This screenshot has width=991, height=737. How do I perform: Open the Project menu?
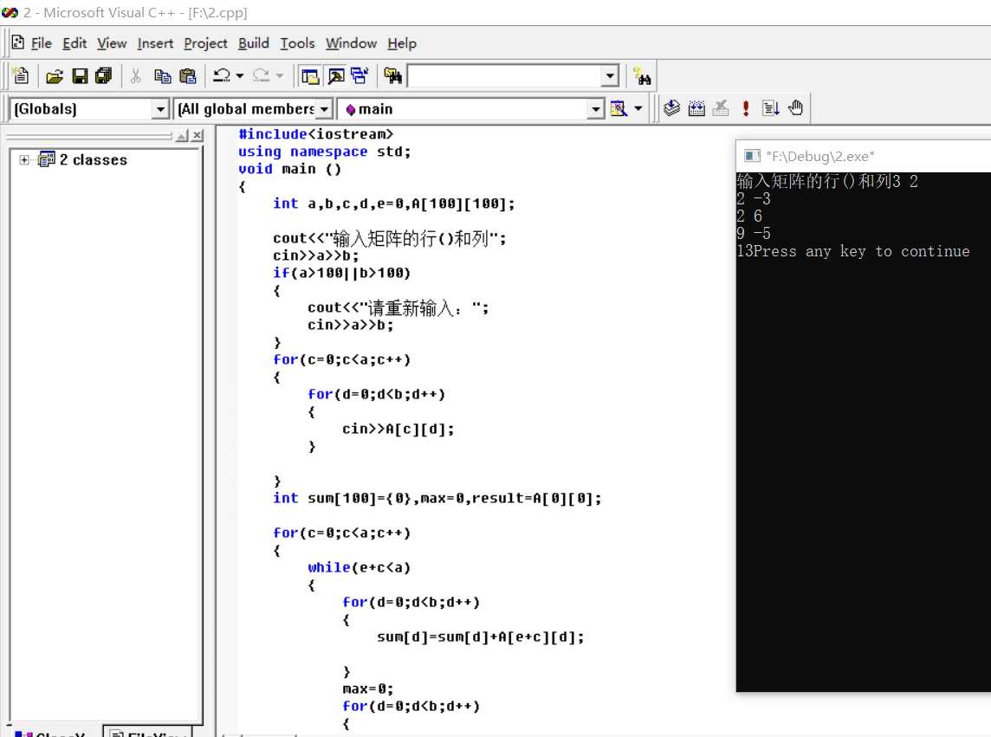coord(205,43)
